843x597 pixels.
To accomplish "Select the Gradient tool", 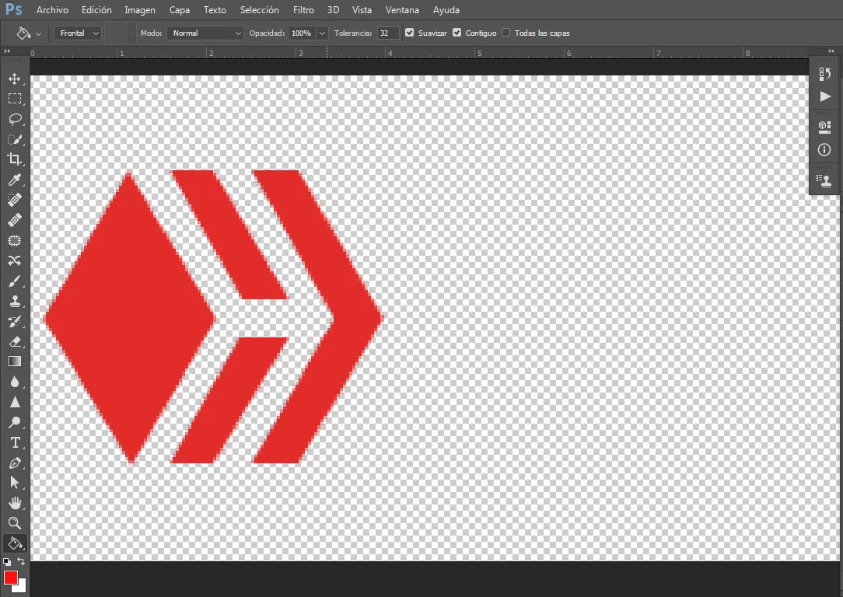I will pyautogui.click(x=15, y=361).
